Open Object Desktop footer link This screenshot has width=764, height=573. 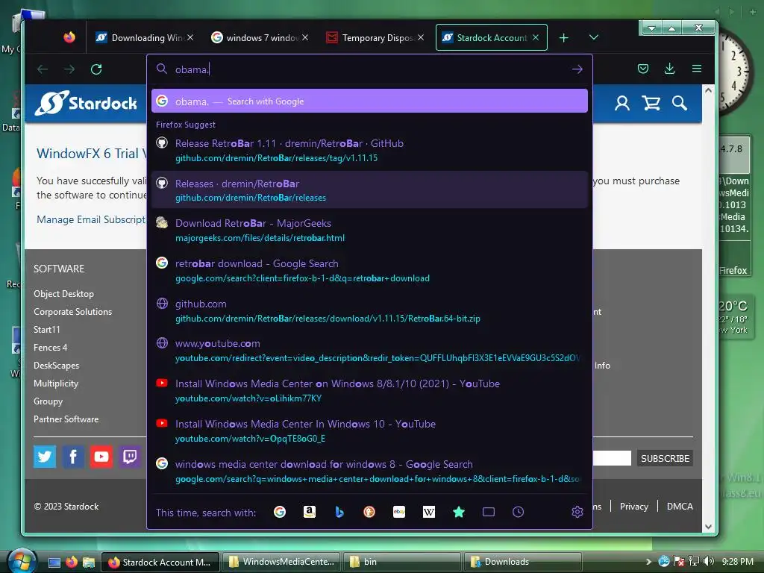coord(64,294)
